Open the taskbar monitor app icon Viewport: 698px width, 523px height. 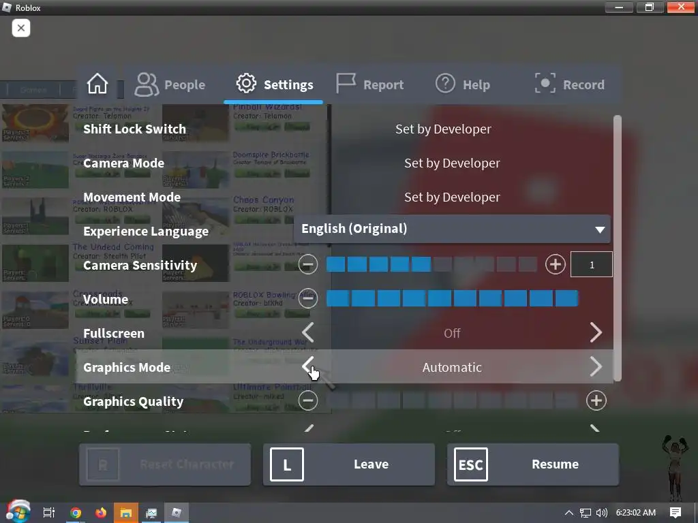[151, 513]
